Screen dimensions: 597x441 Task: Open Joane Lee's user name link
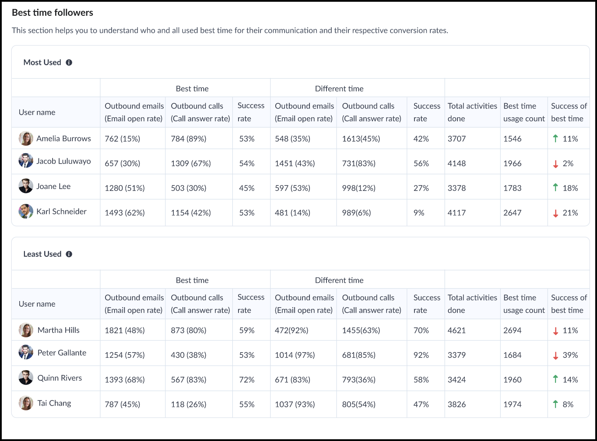coord(53,186)
